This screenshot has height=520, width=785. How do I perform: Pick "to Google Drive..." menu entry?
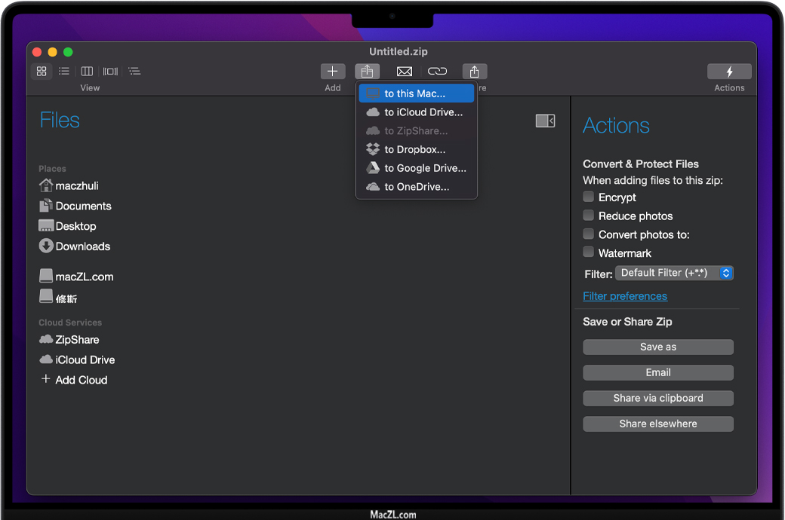tap(425, 168)
